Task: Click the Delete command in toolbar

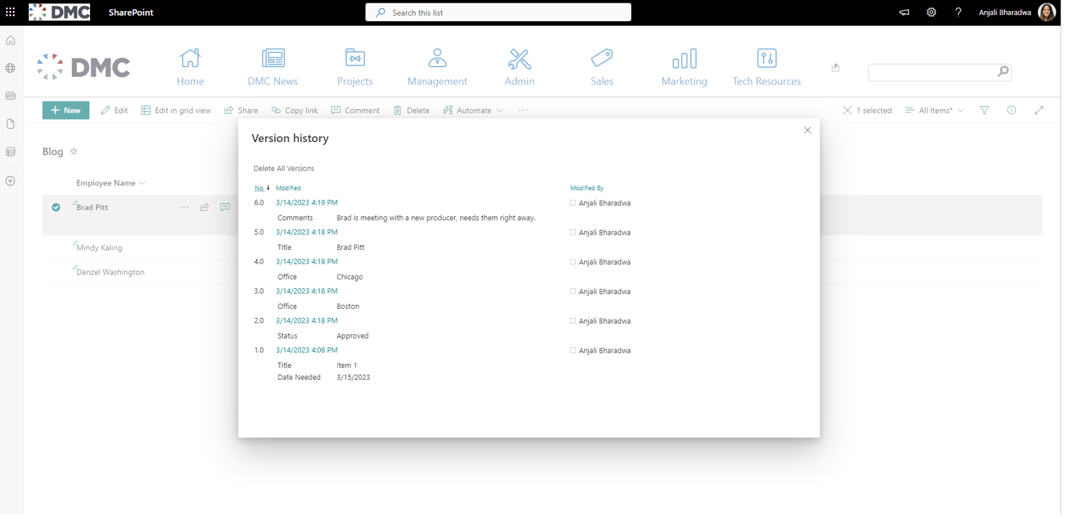Action: [x=413, y=111]
